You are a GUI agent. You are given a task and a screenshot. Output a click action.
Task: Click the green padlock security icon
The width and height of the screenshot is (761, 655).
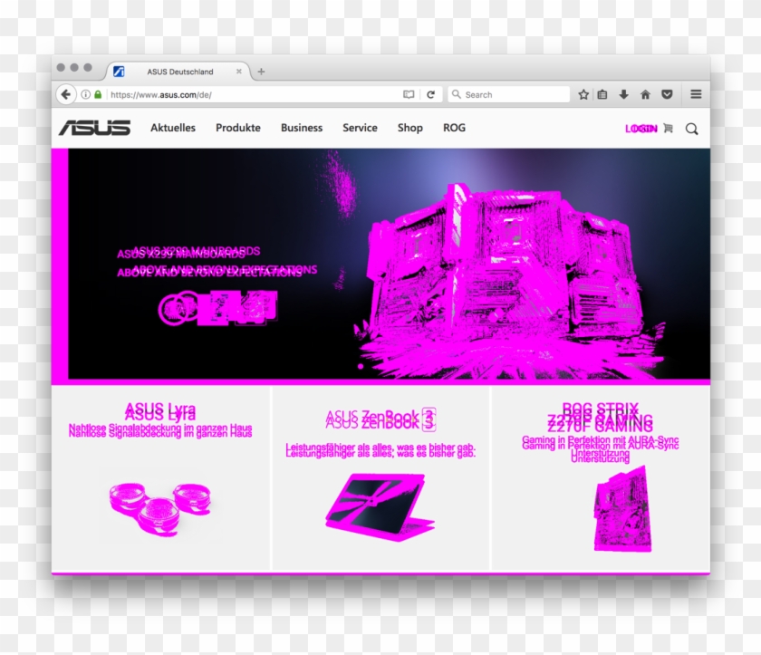[x=98, y=94]
